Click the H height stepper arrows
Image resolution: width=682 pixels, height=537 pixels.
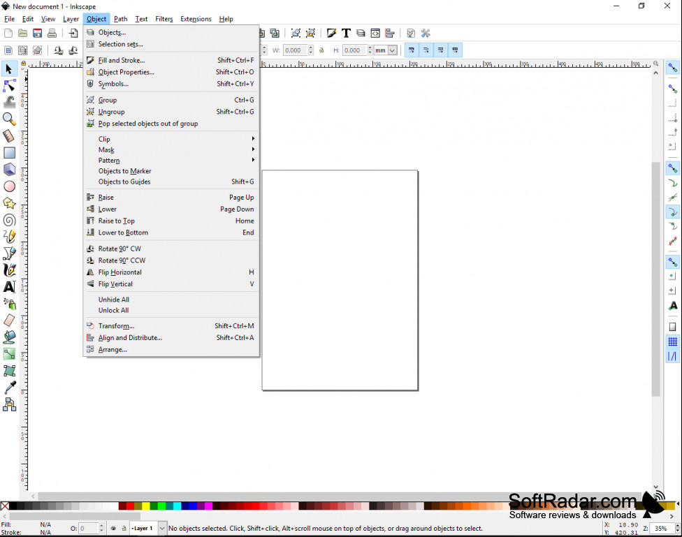(370, 50)
